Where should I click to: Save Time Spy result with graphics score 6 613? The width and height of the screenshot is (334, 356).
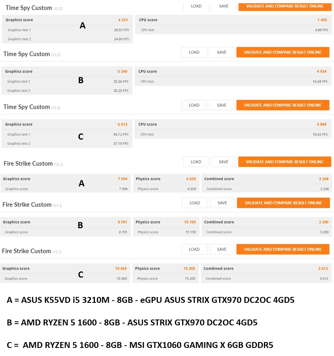click(x=222, y=105)
